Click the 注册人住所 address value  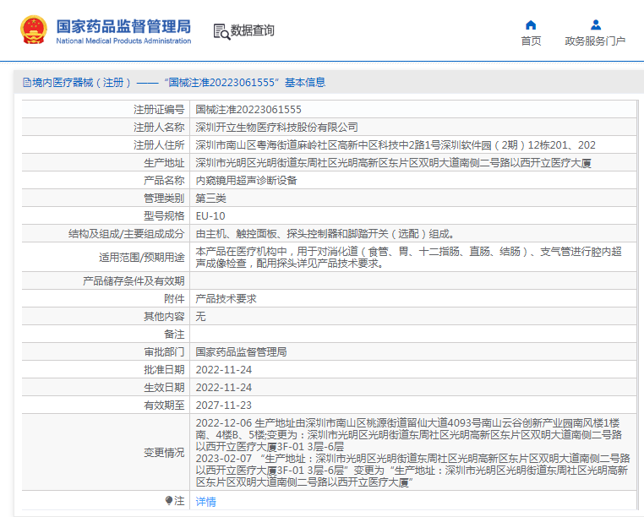click(x=396, y=145)
